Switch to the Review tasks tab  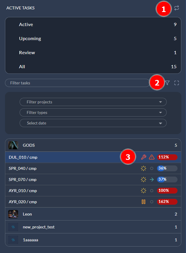pyautogui.click(x=27, y=53)
